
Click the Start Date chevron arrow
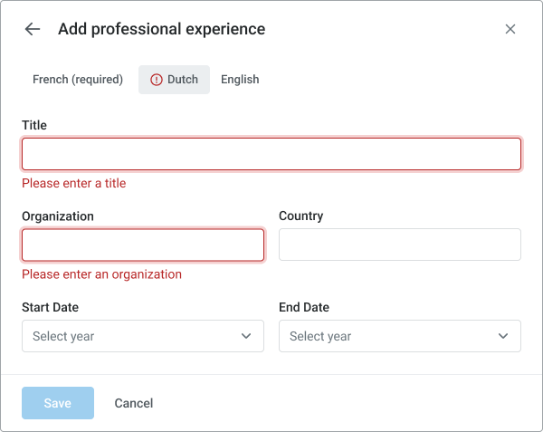pyautogui.click(x=246, y=336)
